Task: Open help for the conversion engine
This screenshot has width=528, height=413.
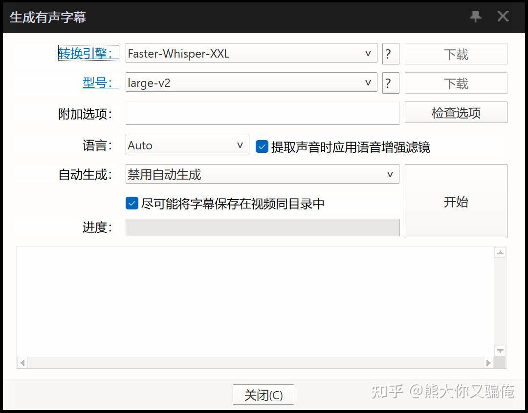Action: coord(391,54)
